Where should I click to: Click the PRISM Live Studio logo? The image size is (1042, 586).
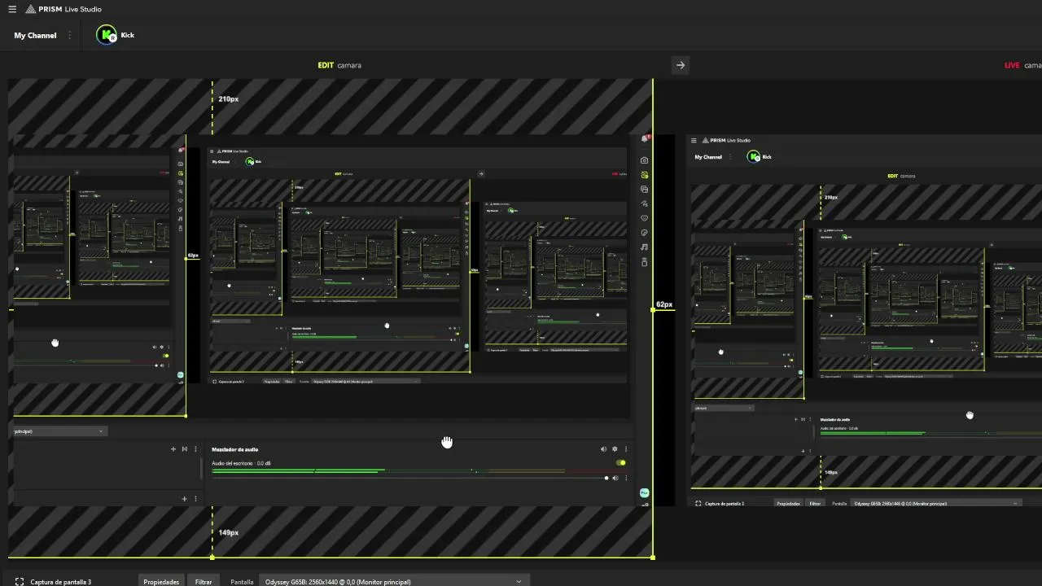pyautogui.click(x=63, y=9)
